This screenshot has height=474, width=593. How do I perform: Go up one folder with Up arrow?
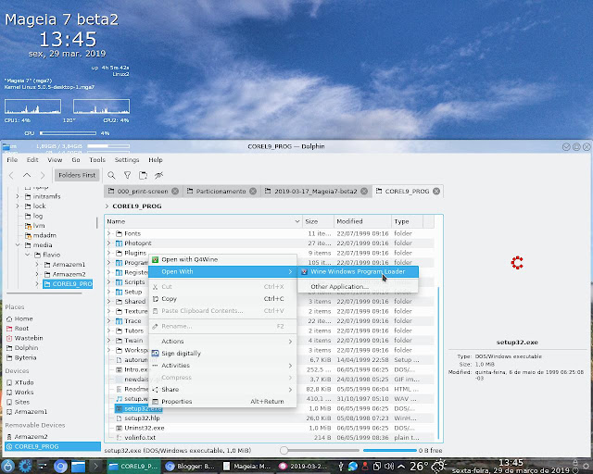tap(27, 175)
